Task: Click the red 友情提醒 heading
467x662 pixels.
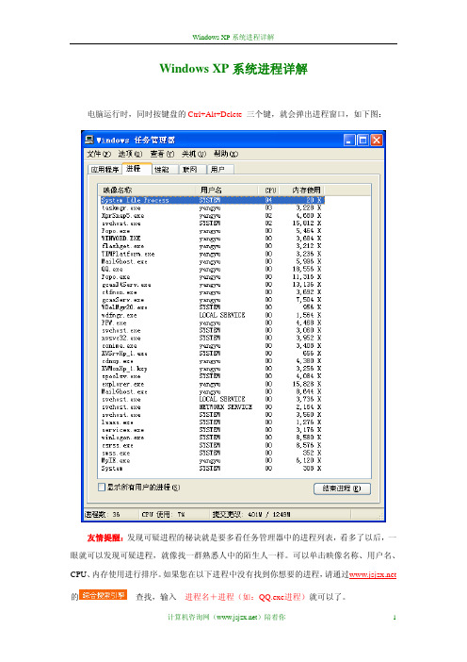Action: point(105,538)
